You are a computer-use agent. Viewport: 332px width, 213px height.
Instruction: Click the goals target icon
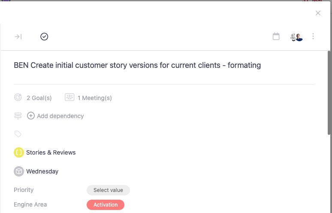pyautogui.click(x=18, y=97)
